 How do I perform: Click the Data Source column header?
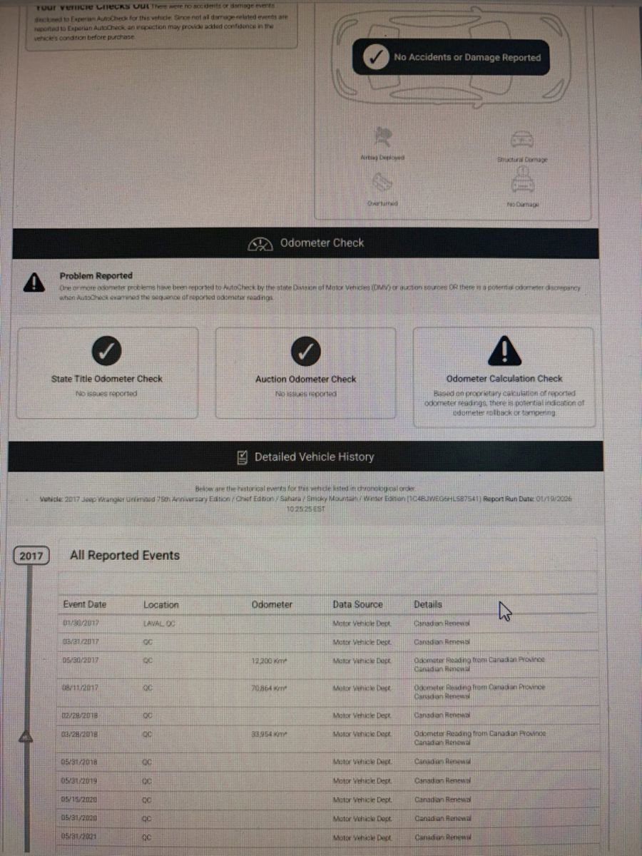pos(357,604)
